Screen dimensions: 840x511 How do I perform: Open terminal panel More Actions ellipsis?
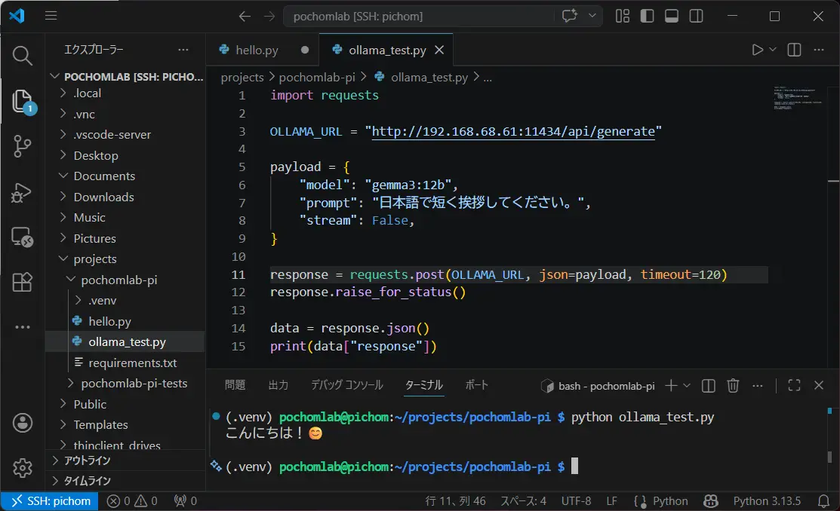pyautogui.click(x=758, y=385)
